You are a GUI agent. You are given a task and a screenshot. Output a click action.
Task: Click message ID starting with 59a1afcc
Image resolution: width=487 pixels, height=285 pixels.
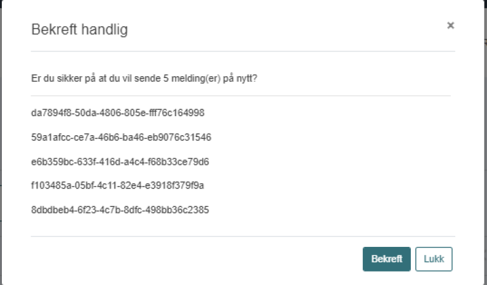pos(121,137)
